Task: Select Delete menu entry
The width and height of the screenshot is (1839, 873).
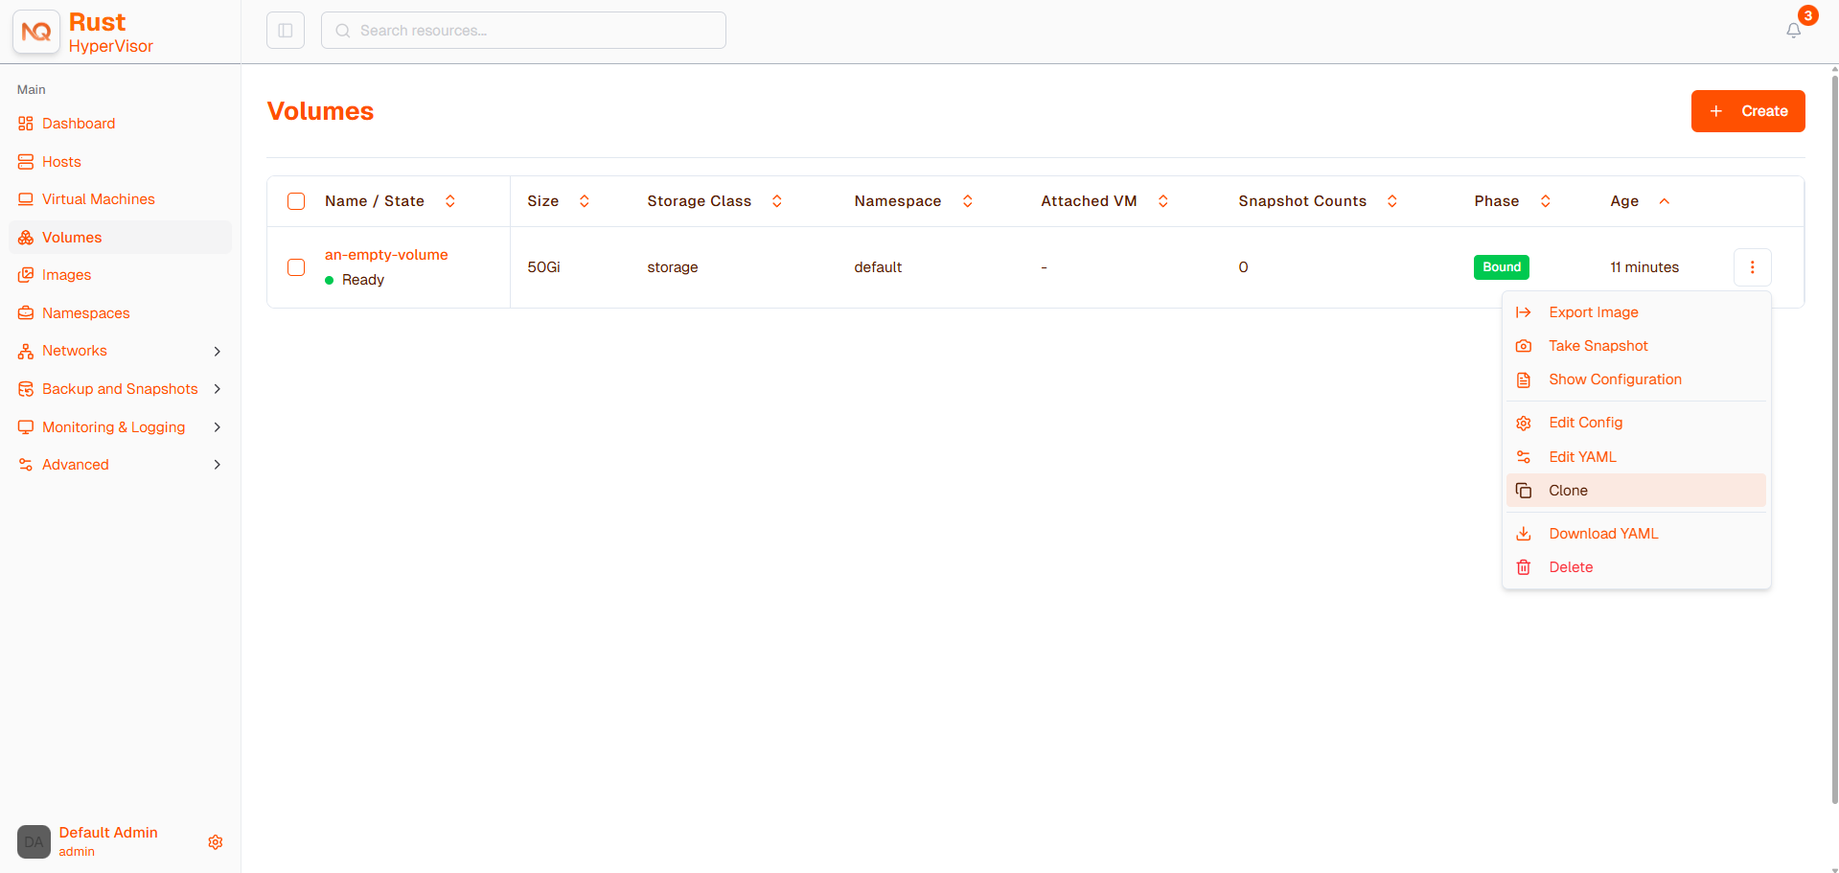Action: point(1636,567)
